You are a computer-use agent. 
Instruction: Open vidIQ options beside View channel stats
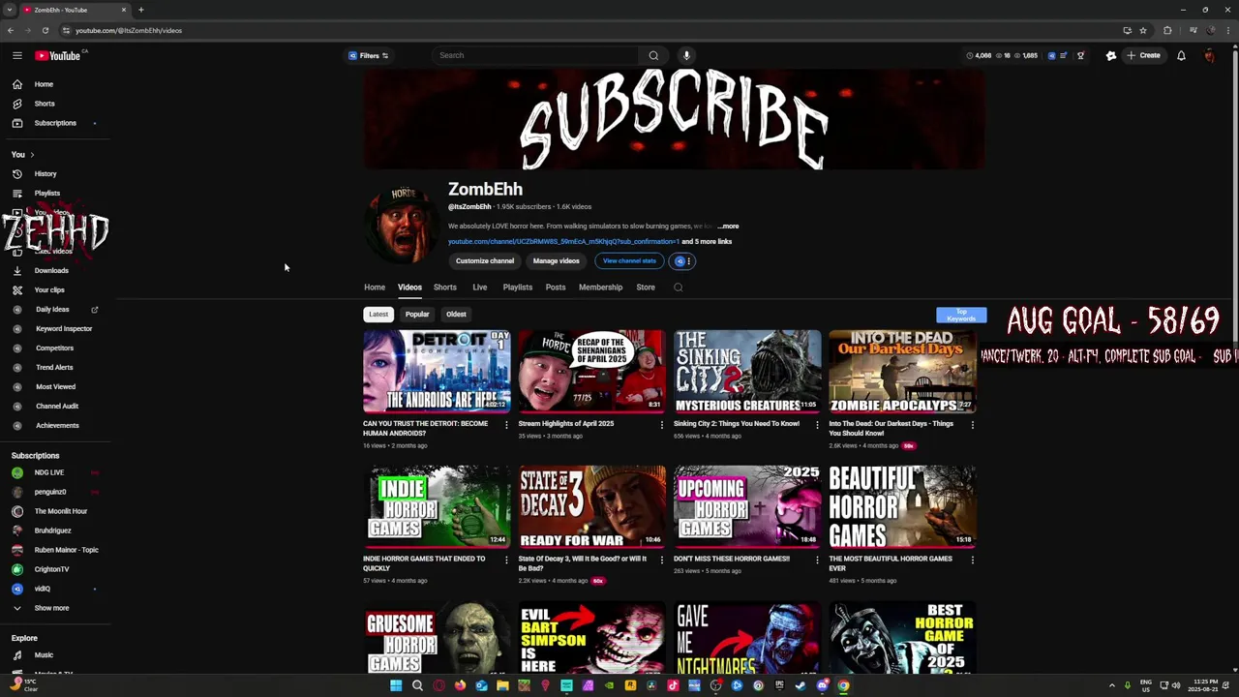(x=681, y=261)
